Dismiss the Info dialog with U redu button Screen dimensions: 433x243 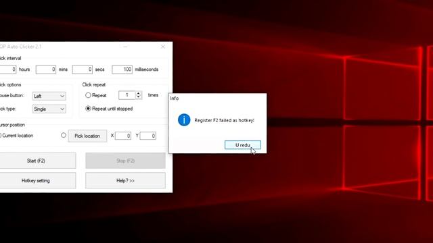[242, 145]
